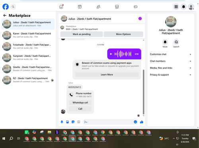199x148 pixels.
Task: Open the account profile menu
Action: point(191,7)
